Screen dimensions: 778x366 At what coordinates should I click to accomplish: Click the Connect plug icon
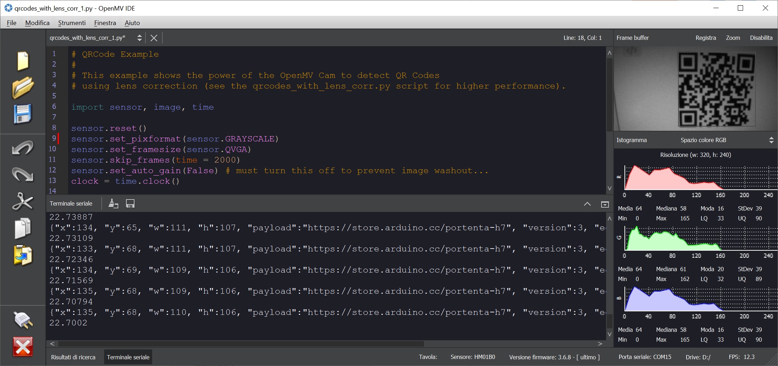[x=23, y=320]
